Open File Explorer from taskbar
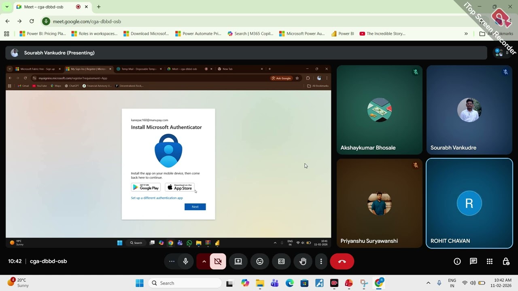The height and width of the screenshot is (291, 518). [260, 283]
